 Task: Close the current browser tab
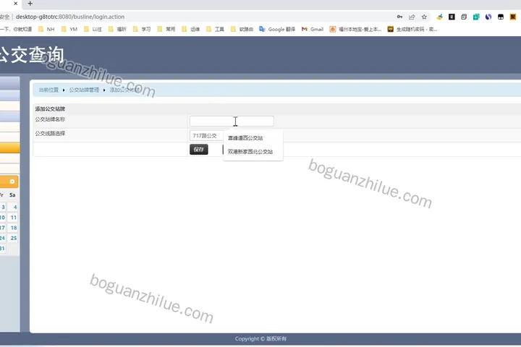pyautogui.click(x=15, y=4)
